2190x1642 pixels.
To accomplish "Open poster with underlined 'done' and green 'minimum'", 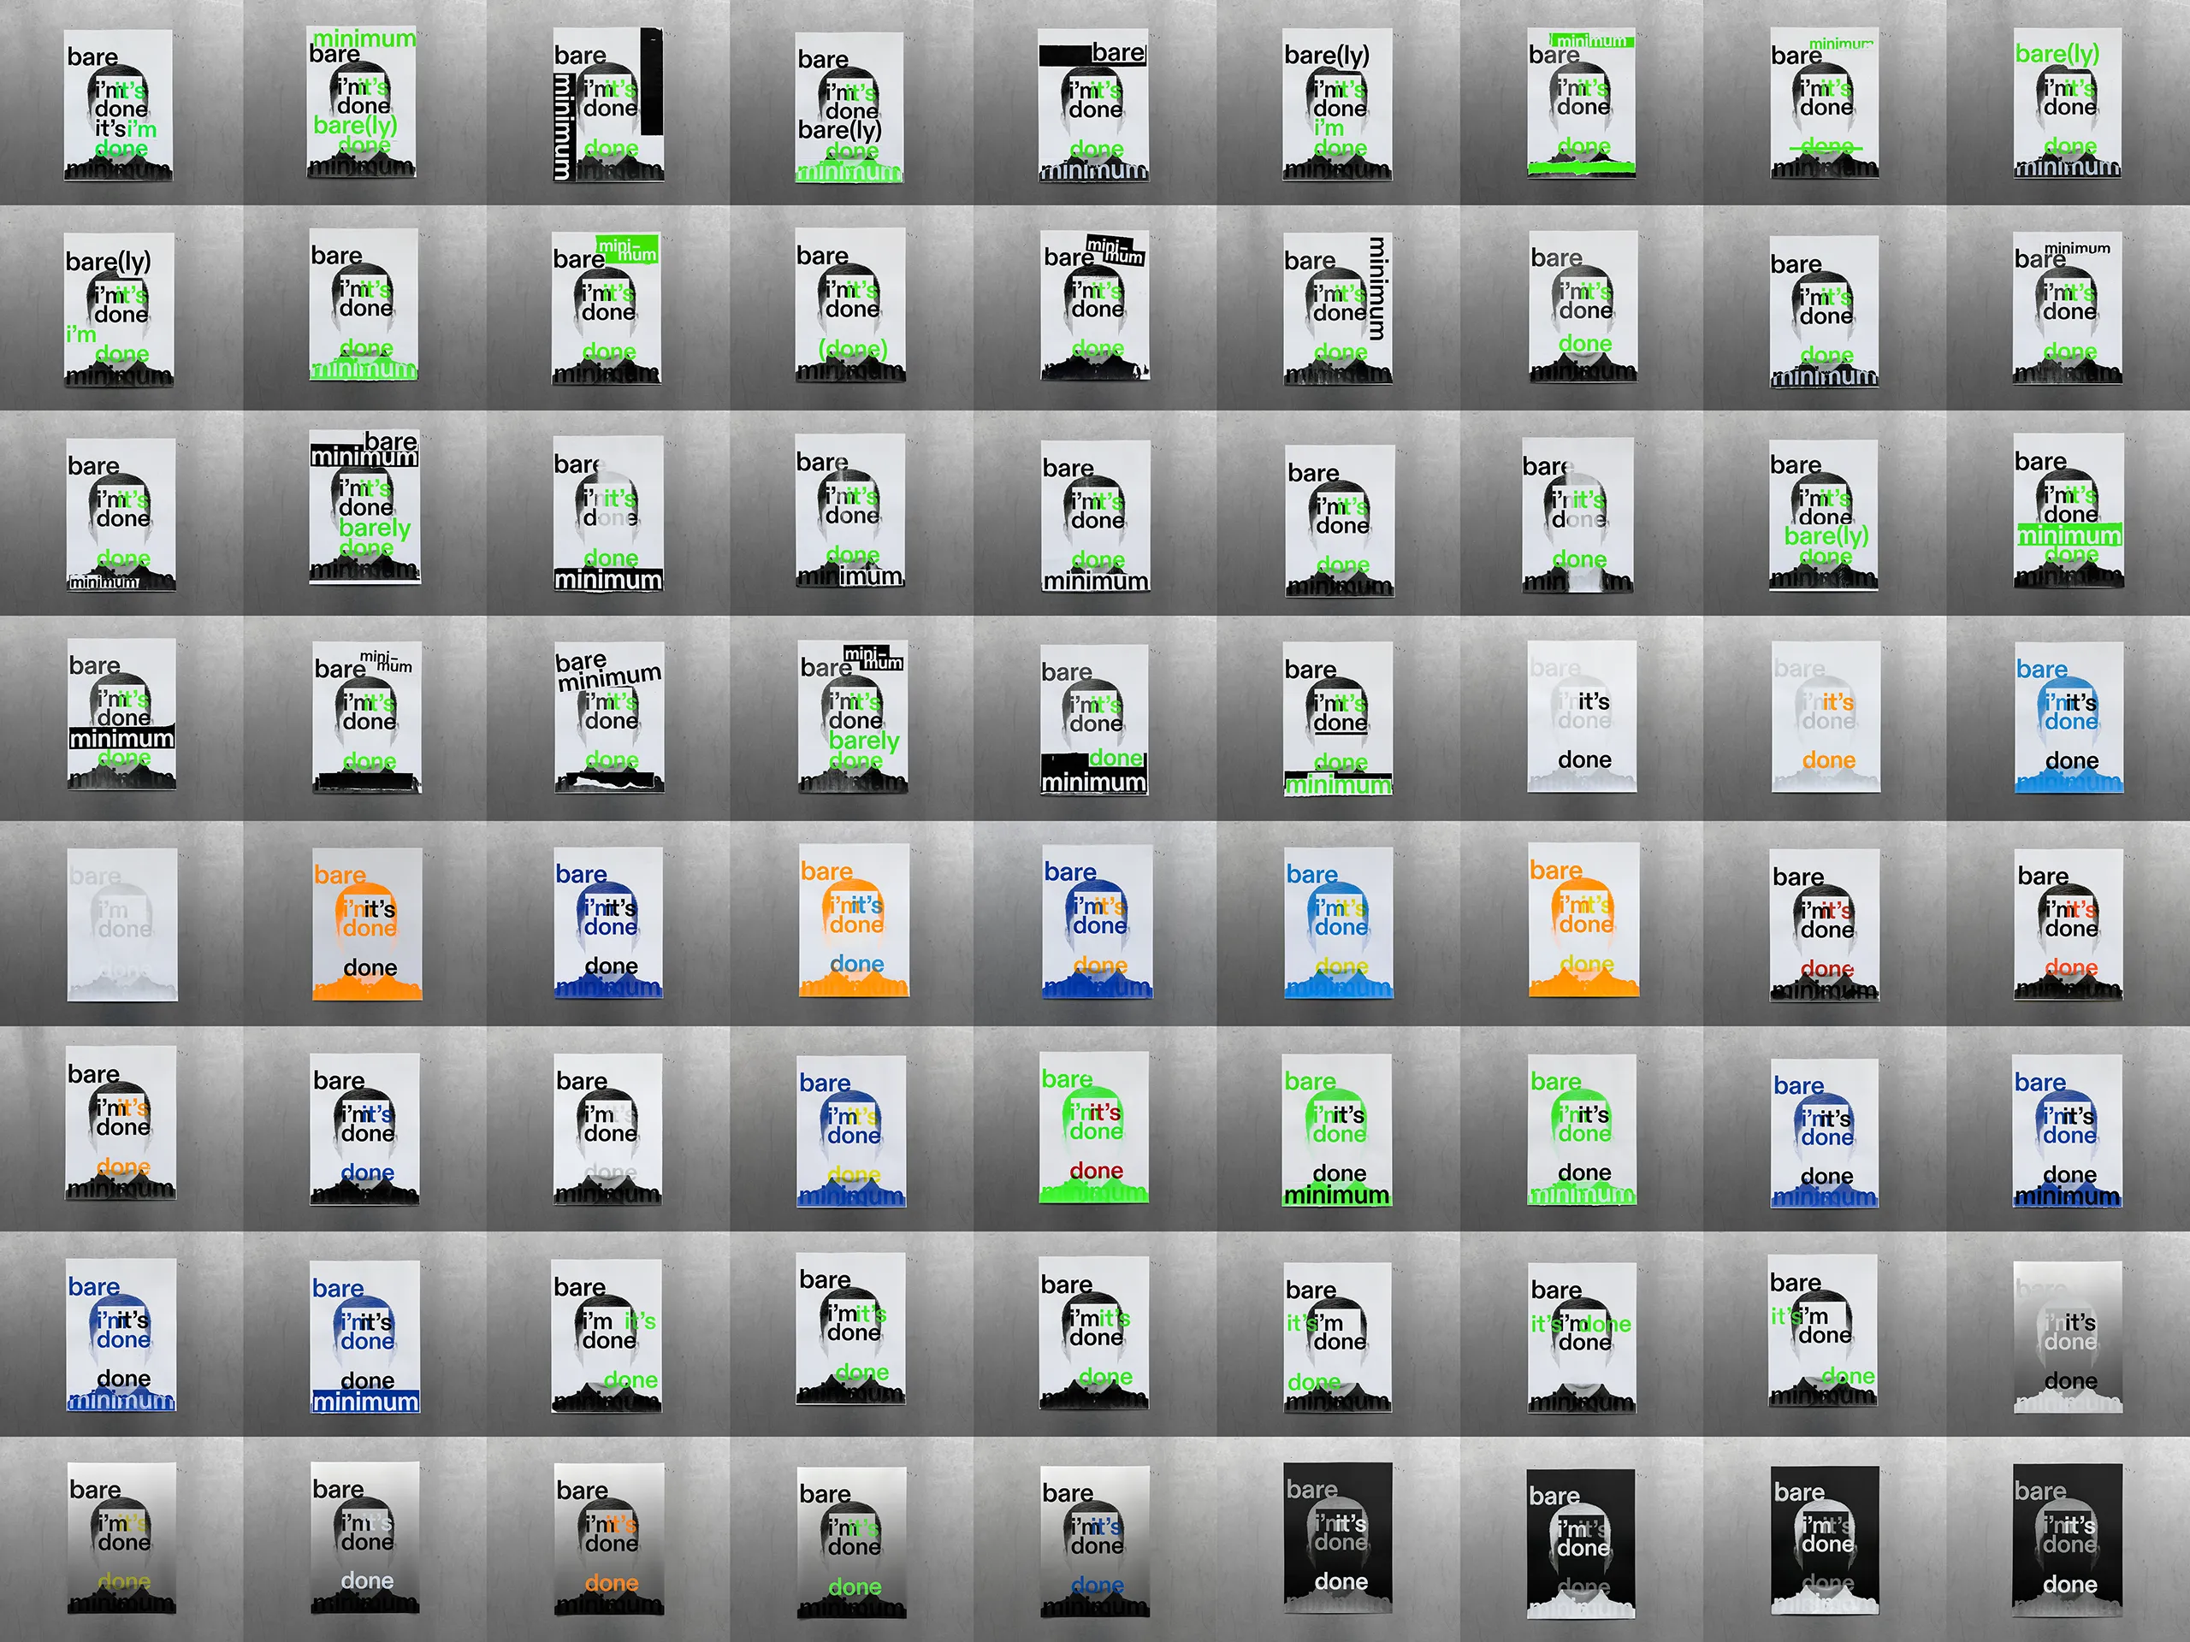I will [1338, 719].
